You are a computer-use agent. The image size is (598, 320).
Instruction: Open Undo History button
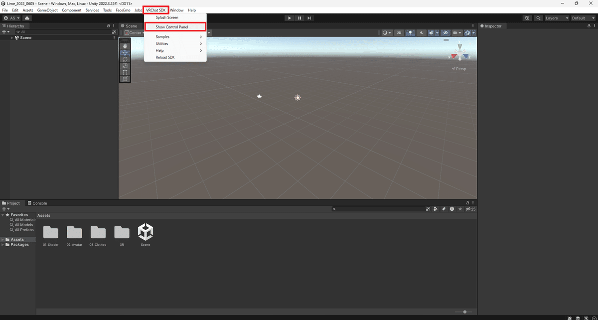tap(528, 18)
